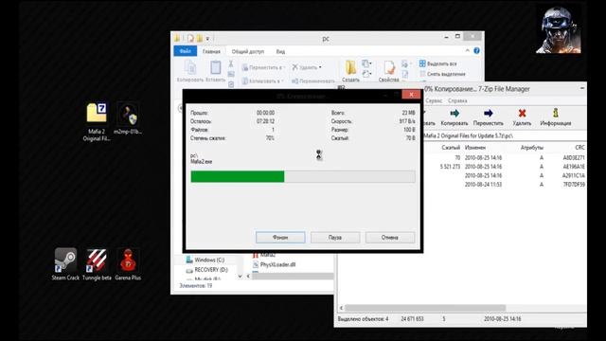606x341 pixels.
Task: Open the Mafia 2 Original Files desktop archive
Action: (97, 122)
